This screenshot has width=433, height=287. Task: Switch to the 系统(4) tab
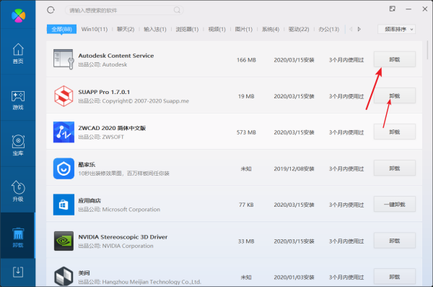pyautogui.click(x=271, y=29)
